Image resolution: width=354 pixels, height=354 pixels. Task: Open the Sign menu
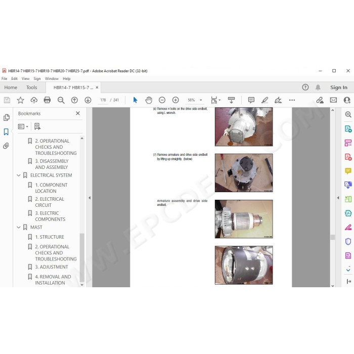(x=37, y=78)
